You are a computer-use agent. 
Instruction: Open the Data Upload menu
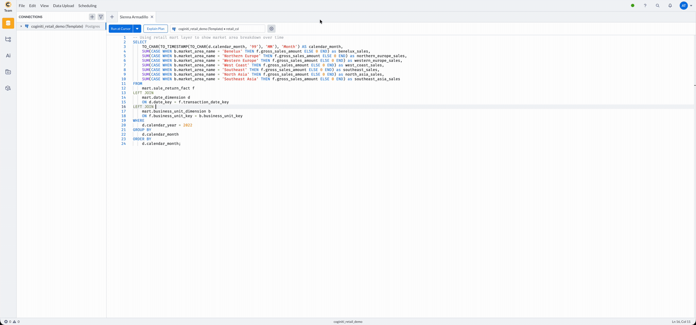point(63,6)
